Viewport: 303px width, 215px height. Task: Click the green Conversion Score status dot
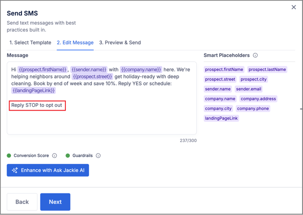tap(9, 155)
